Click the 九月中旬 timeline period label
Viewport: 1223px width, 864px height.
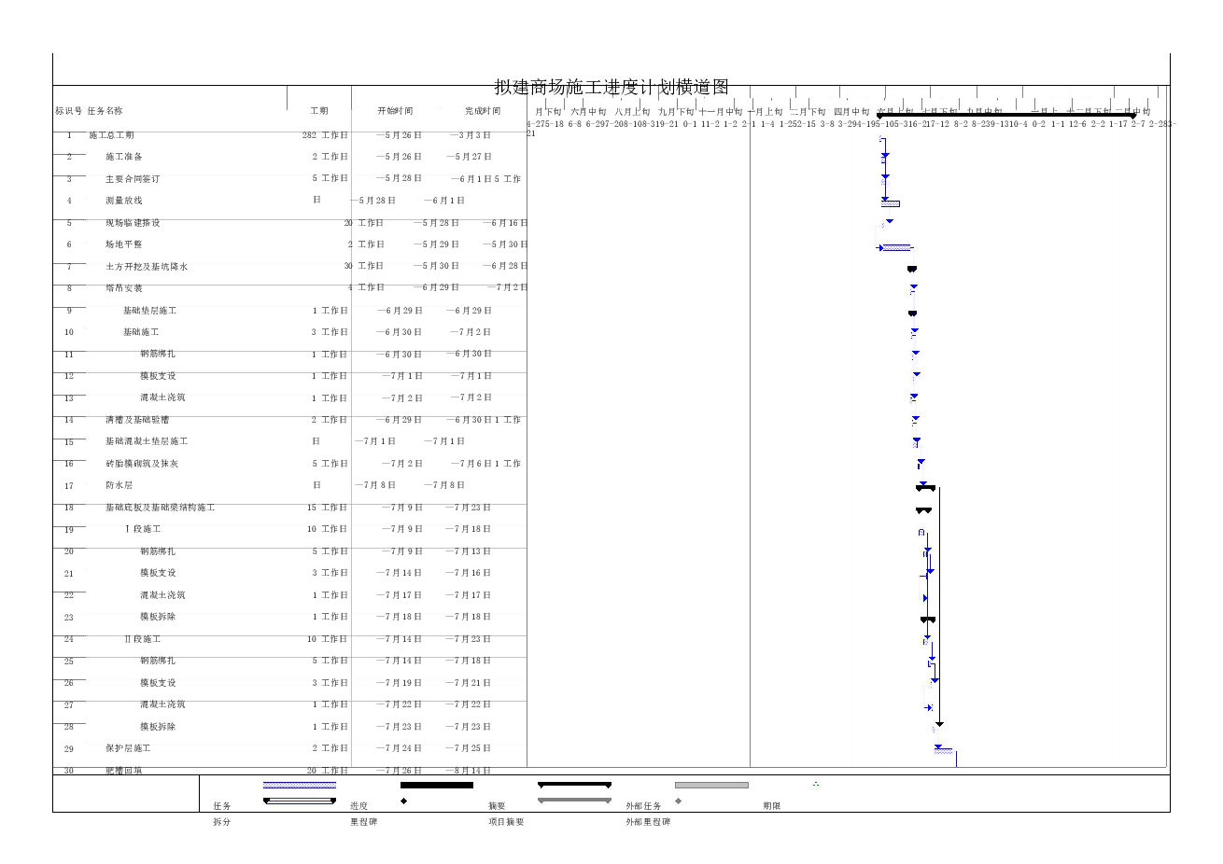tap(982, 111)
